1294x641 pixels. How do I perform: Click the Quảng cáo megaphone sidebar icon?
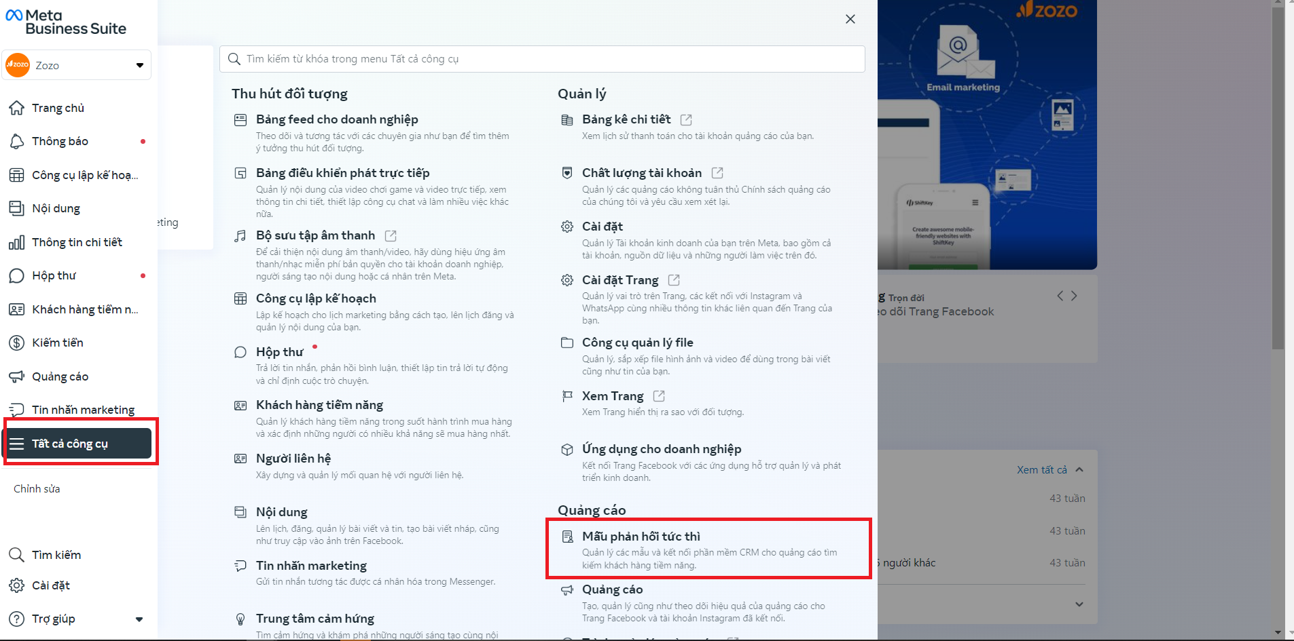[x=16, y=376]
